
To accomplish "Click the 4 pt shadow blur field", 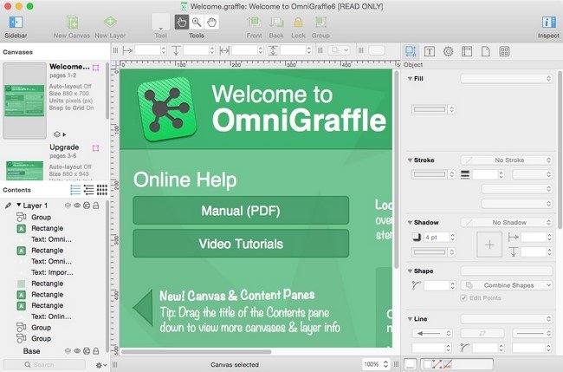I will coord(437,238).
